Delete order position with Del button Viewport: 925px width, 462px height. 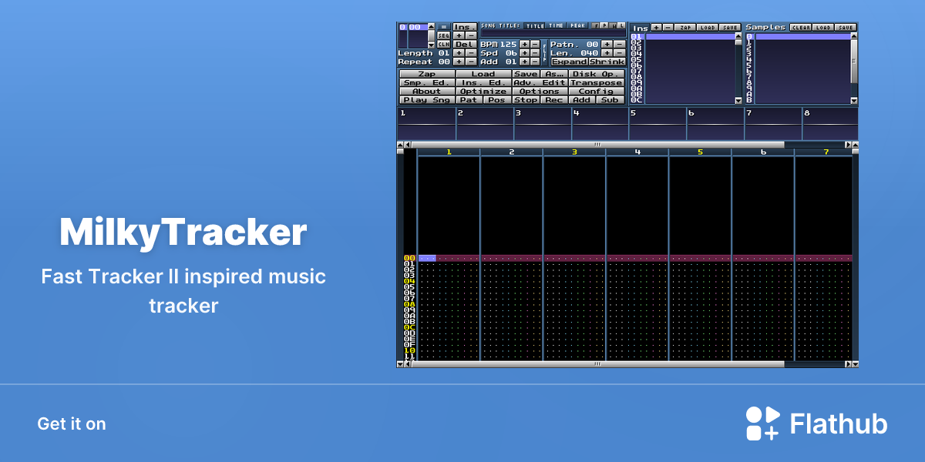(x=465, y=45)
